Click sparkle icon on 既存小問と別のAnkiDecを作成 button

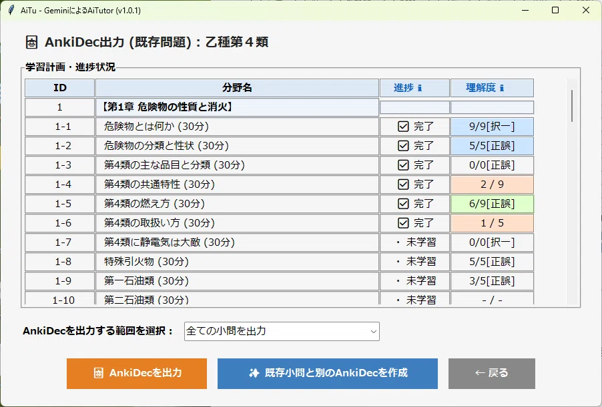point(254,373)
